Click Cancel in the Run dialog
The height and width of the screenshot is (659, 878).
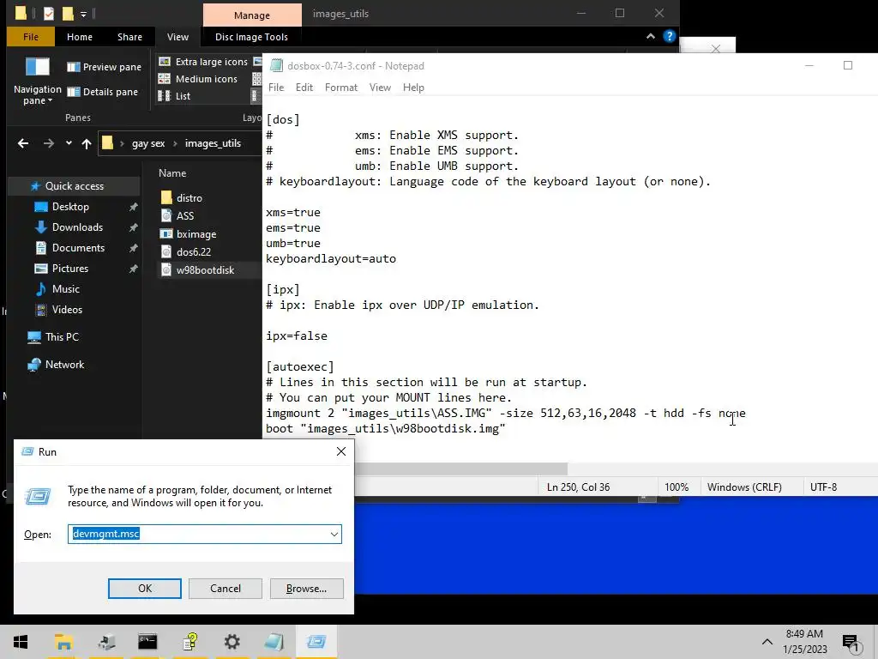226,589
